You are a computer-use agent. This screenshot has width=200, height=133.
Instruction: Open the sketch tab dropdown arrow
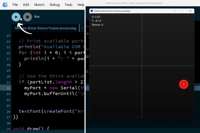pos(82,28)
